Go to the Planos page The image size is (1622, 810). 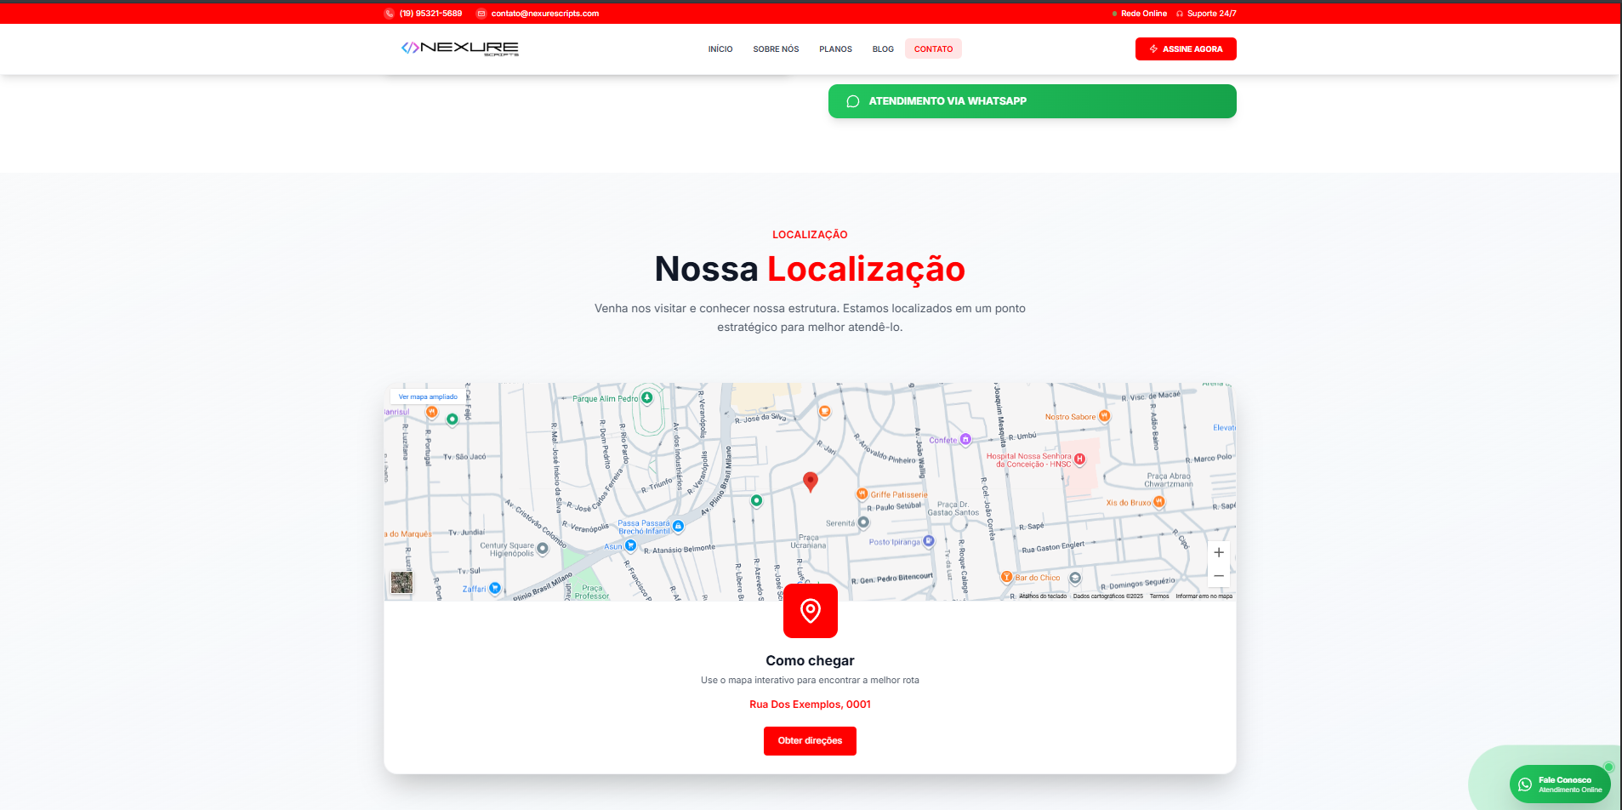coord(835,49)
